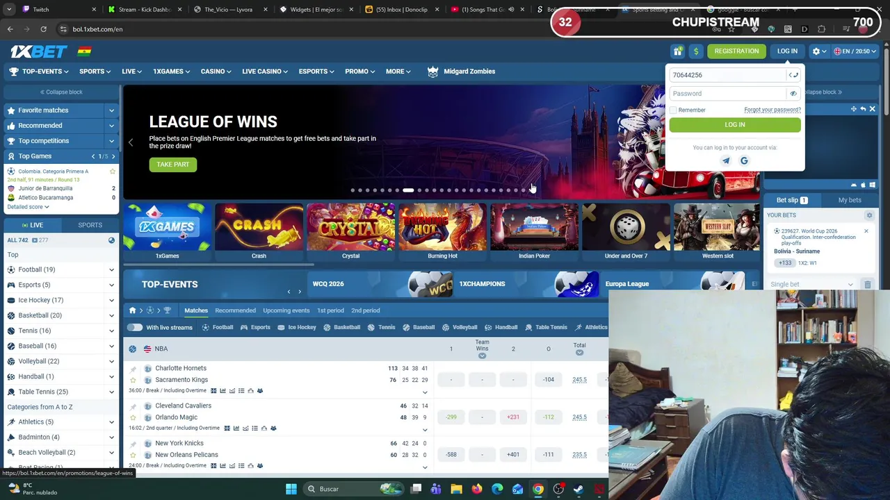This screenshot has width=890, height=500.
Task: Open Total market dropdown
Action: tap(579, 353)
